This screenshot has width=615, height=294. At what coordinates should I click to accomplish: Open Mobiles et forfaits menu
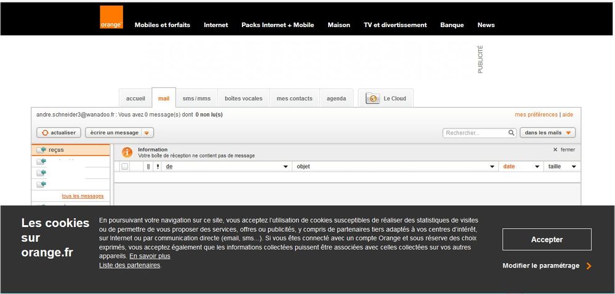163,25
